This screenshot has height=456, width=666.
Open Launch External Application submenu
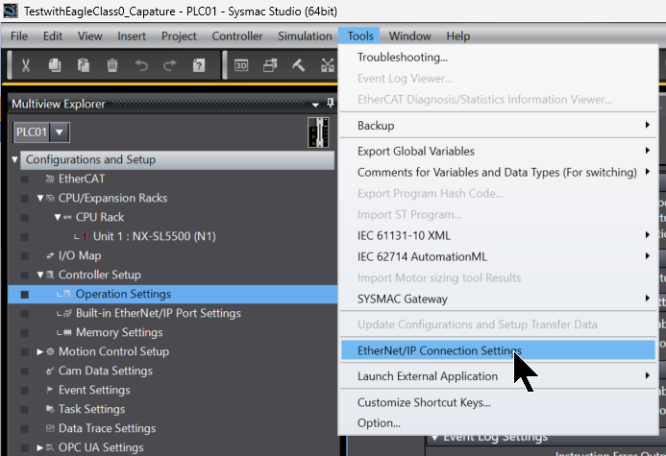[x=499, y=376]
